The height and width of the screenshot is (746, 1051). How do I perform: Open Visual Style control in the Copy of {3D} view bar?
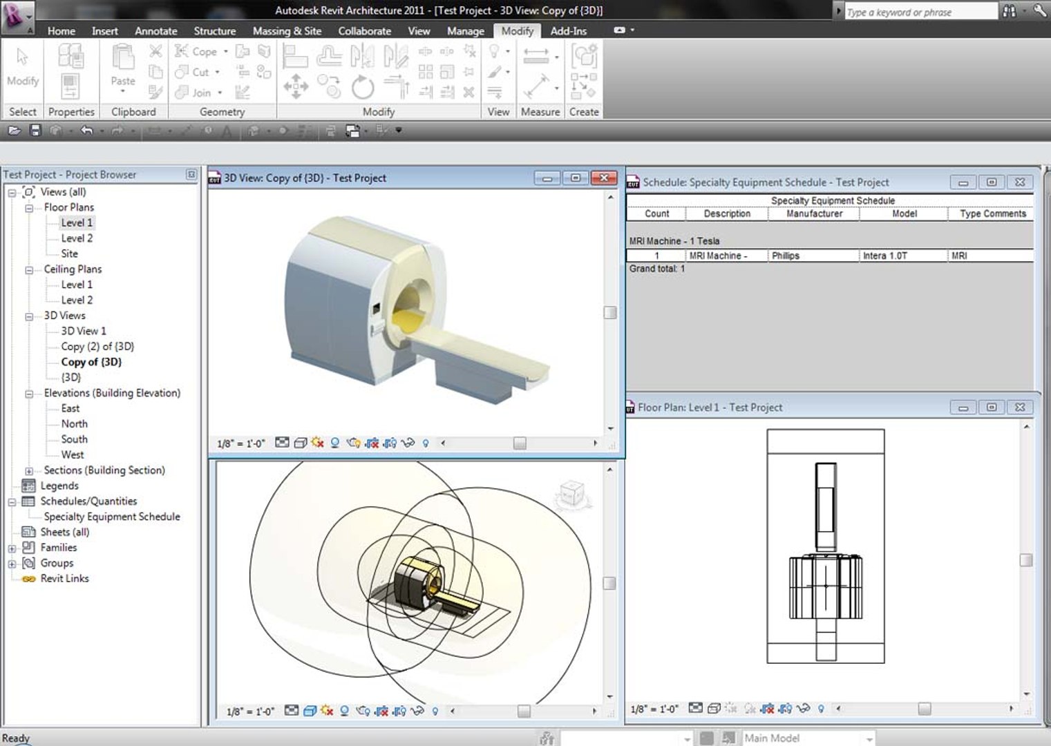click(x=300, y=443)
